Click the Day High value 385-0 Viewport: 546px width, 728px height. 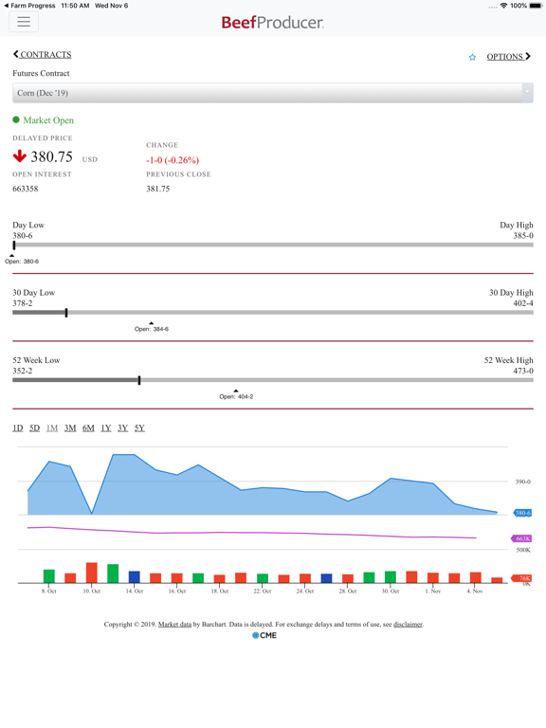point(523,235)
